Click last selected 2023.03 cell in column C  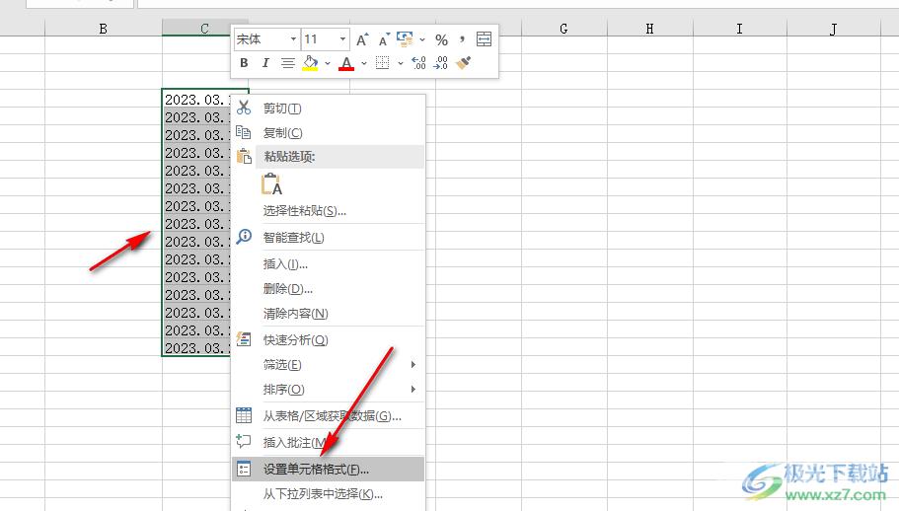click(197, 347)
